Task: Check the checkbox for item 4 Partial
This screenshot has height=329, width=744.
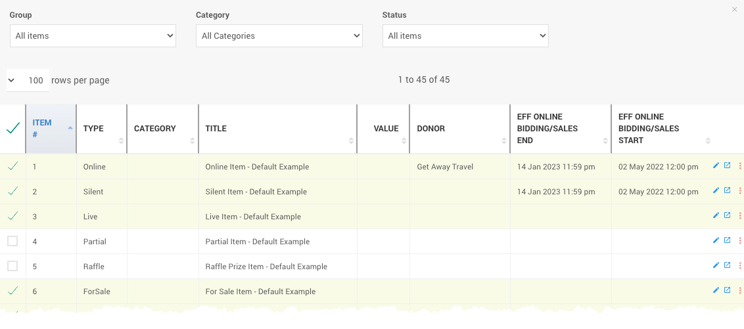Action: coord(12,241)
